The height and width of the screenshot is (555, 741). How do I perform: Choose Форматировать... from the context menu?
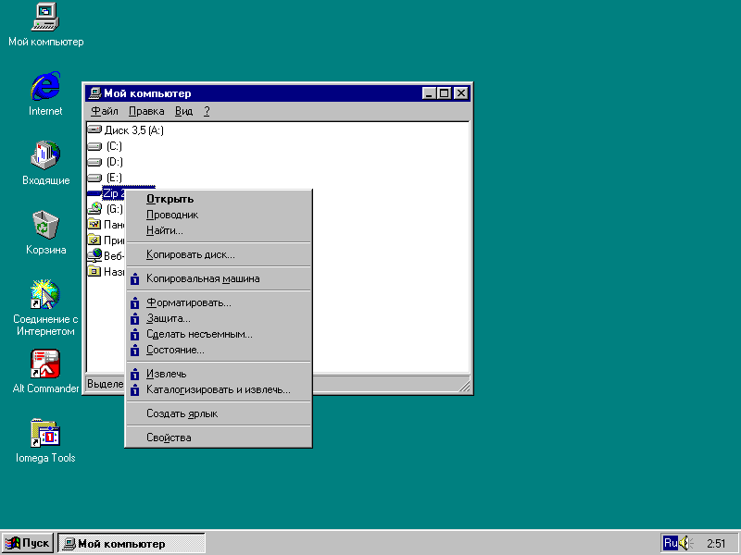[189, 302]
